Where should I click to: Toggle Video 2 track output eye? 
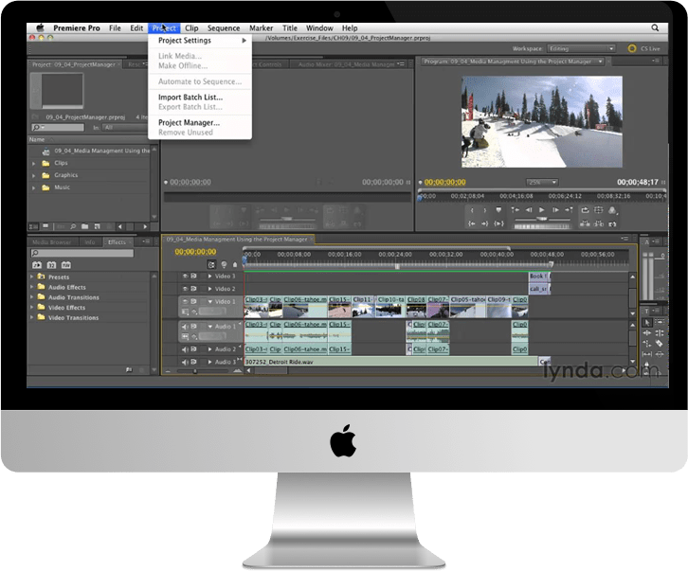(185, 289)
